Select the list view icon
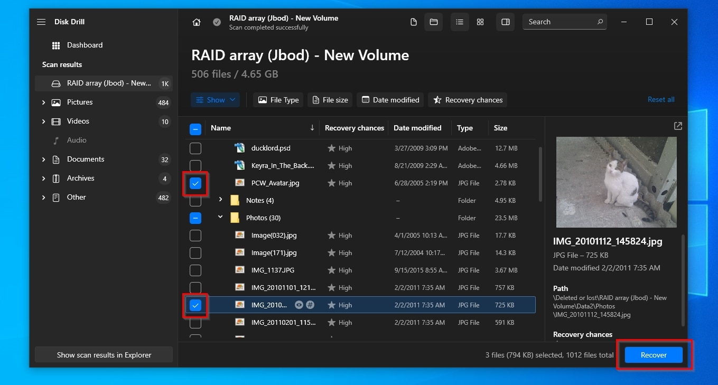Image resolution: width=718 pixels, height=385 pixels. pos(460,22)
